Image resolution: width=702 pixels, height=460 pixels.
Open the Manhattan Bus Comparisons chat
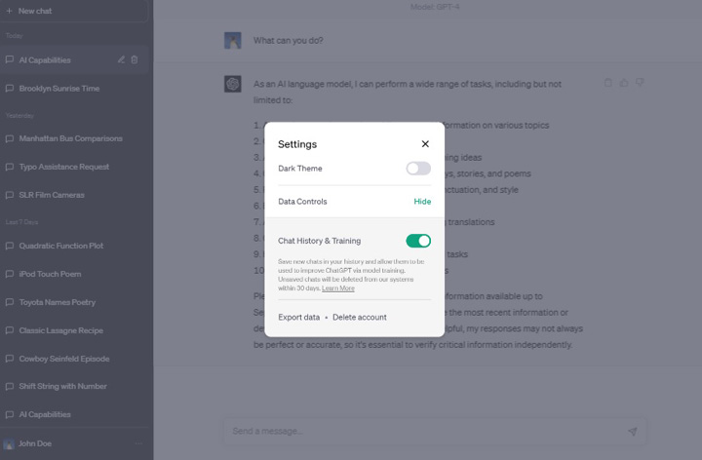point(70,138)
